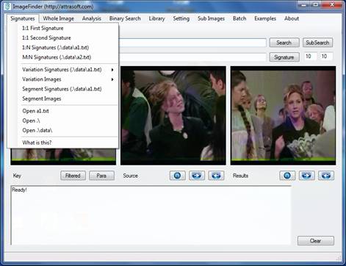The height and width of the screenshot is (266, 346).
Task: Choose Segment Images menu entry
Action: pos(63,98)
